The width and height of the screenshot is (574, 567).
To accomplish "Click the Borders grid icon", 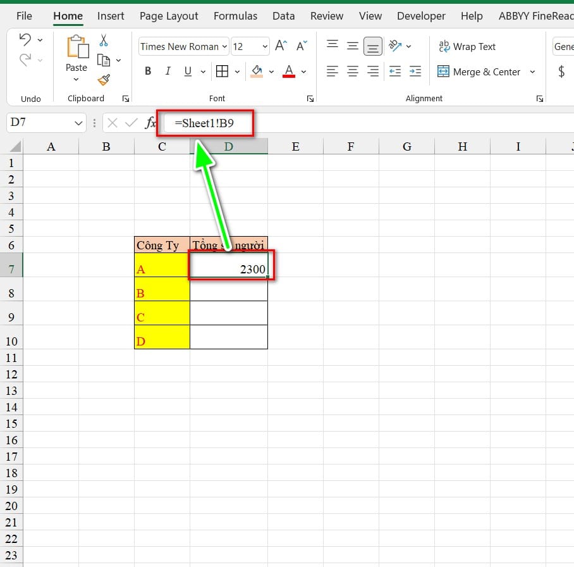I will 222,72.
